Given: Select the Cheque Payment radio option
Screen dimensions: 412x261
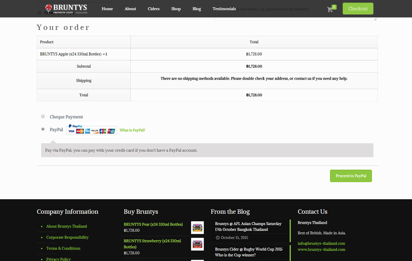Looking at the screenshot, I should pos(43,116).
